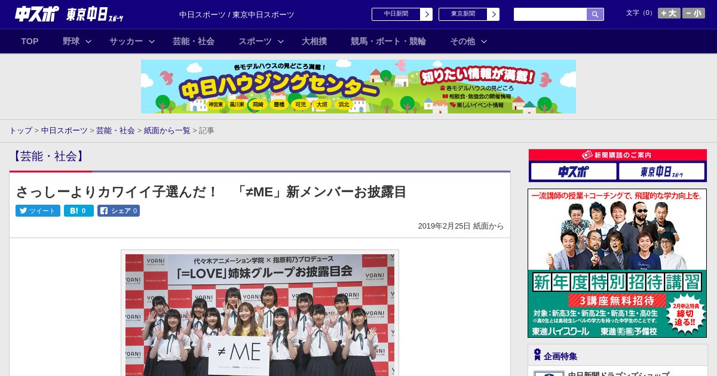Go to TOP in navigation bar

pyautogui.click(x=30, y=41)
